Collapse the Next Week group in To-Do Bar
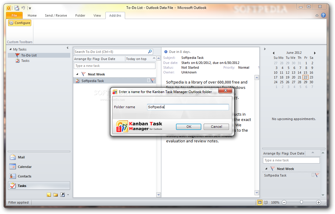Screen dimensions: 335x214 coord(266,169)
